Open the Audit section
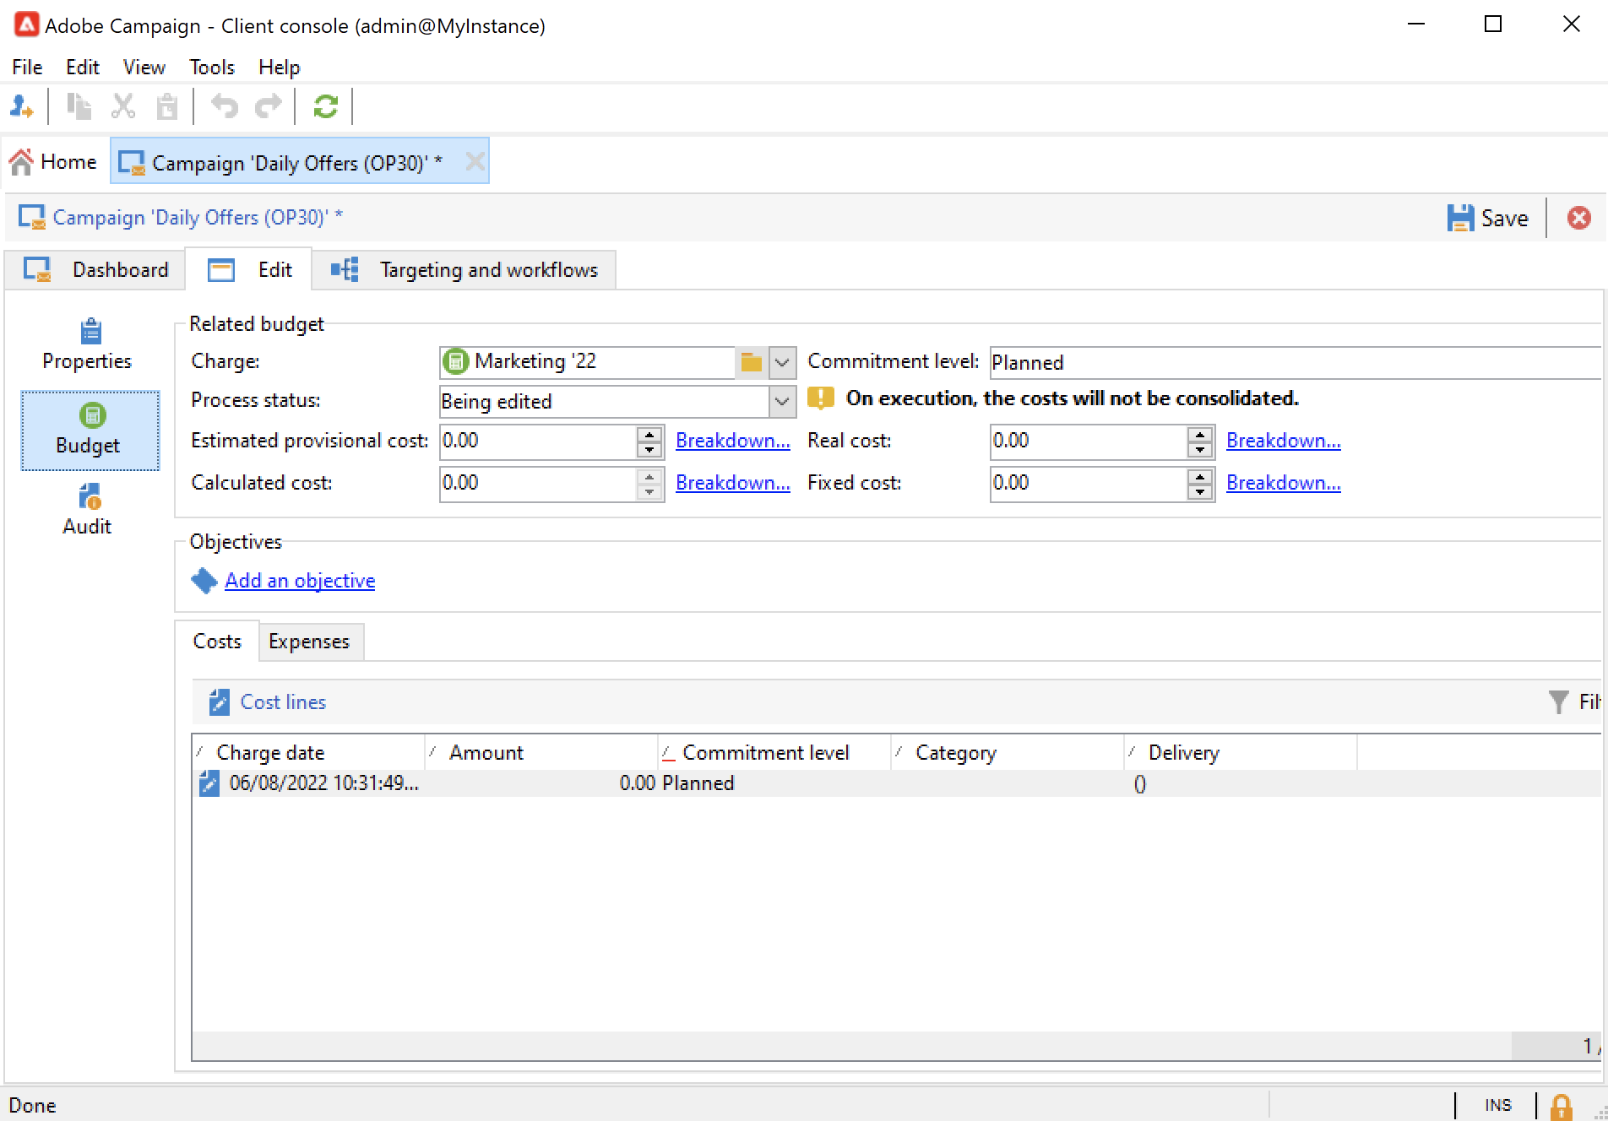 (88, 510)
